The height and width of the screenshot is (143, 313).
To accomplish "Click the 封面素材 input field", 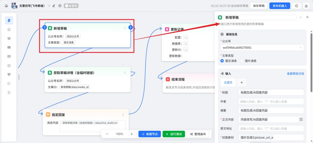I will pyautogui.click(x=271, y=137).
